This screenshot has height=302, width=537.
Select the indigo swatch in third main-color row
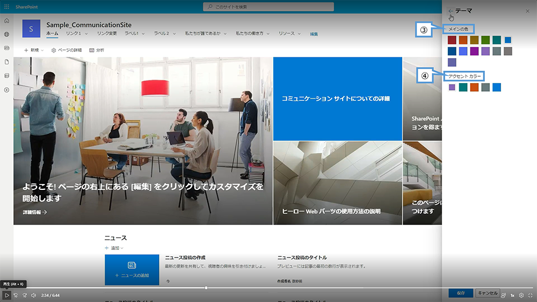452,62
